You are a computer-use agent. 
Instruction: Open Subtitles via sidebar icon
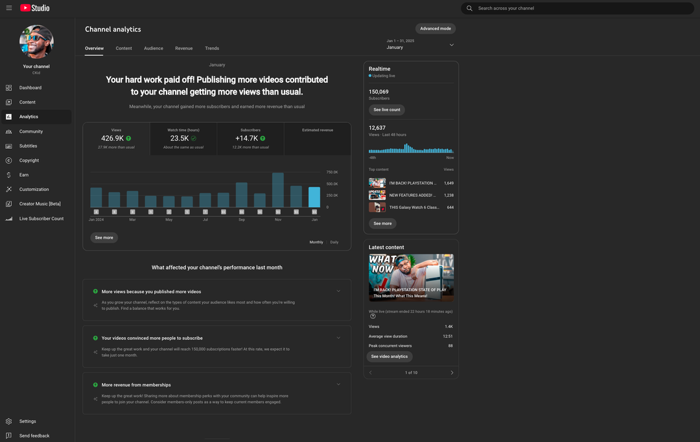(9, 146)
